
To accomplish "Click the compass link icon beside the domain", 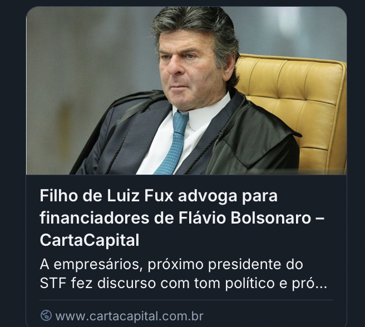I will coord(46,315).
